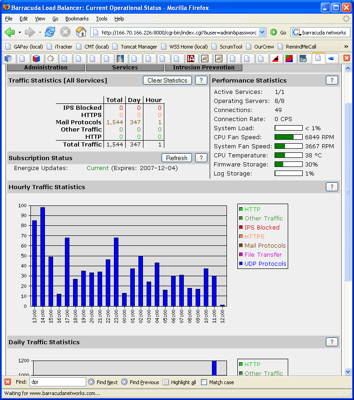Image resolution: width=354 pixels, height=400 pixels.
Task: Click the Find Previous up-arrow icon
Action: coord(124,382)
